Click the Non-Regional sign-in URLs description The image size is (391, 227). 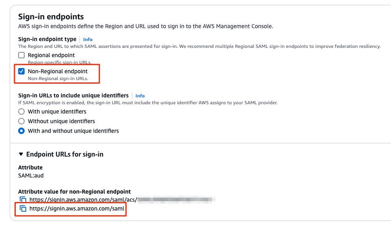58,78
